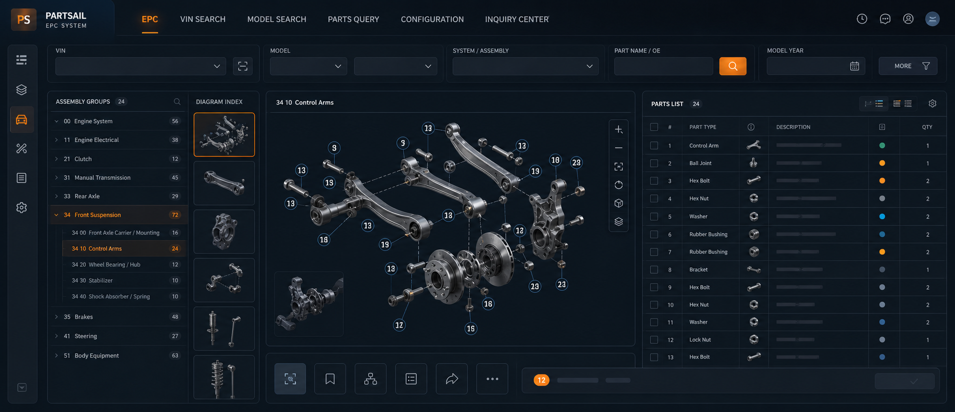The image size is (955, 412).
Task: Open the sidebar percent discount icon
Action: (22, 148)
